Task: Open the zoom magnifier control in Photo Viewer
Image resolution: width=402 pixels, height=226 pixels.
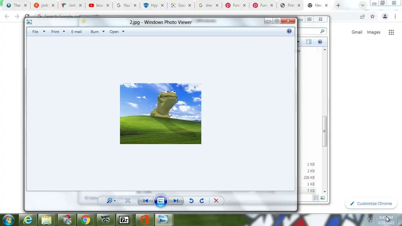Action: coord(111,201)
